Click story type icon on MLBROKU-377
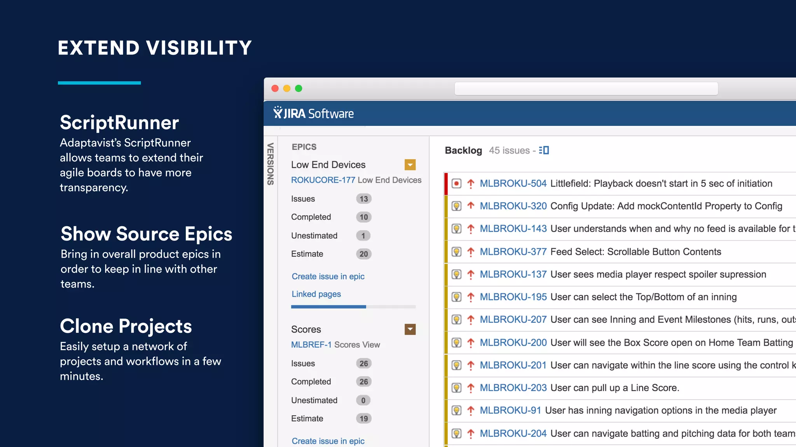The image size is (796, 447). click(x=457, y=252)
